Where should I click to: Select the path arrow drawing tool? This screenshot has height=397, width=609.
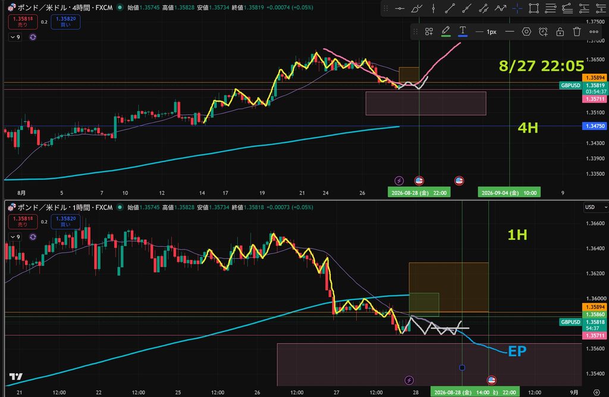(500, 8)
